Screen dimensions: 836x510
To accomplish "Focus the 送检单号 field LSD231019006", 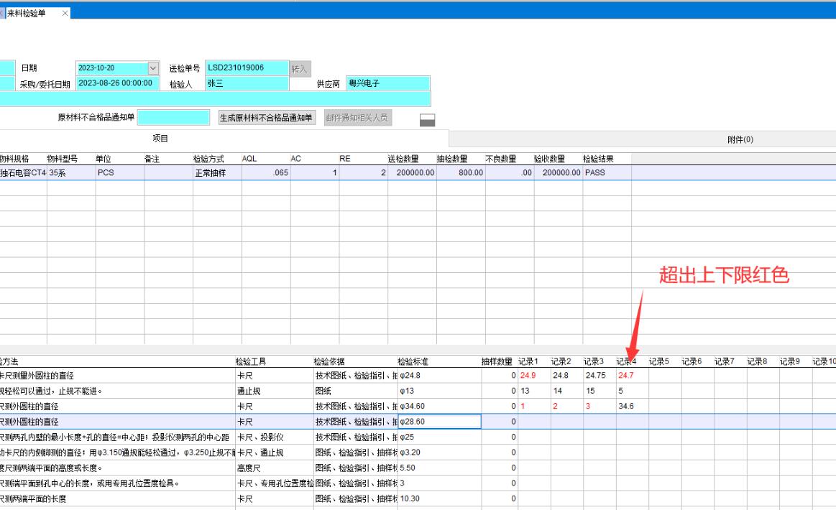I will point(247,68).
